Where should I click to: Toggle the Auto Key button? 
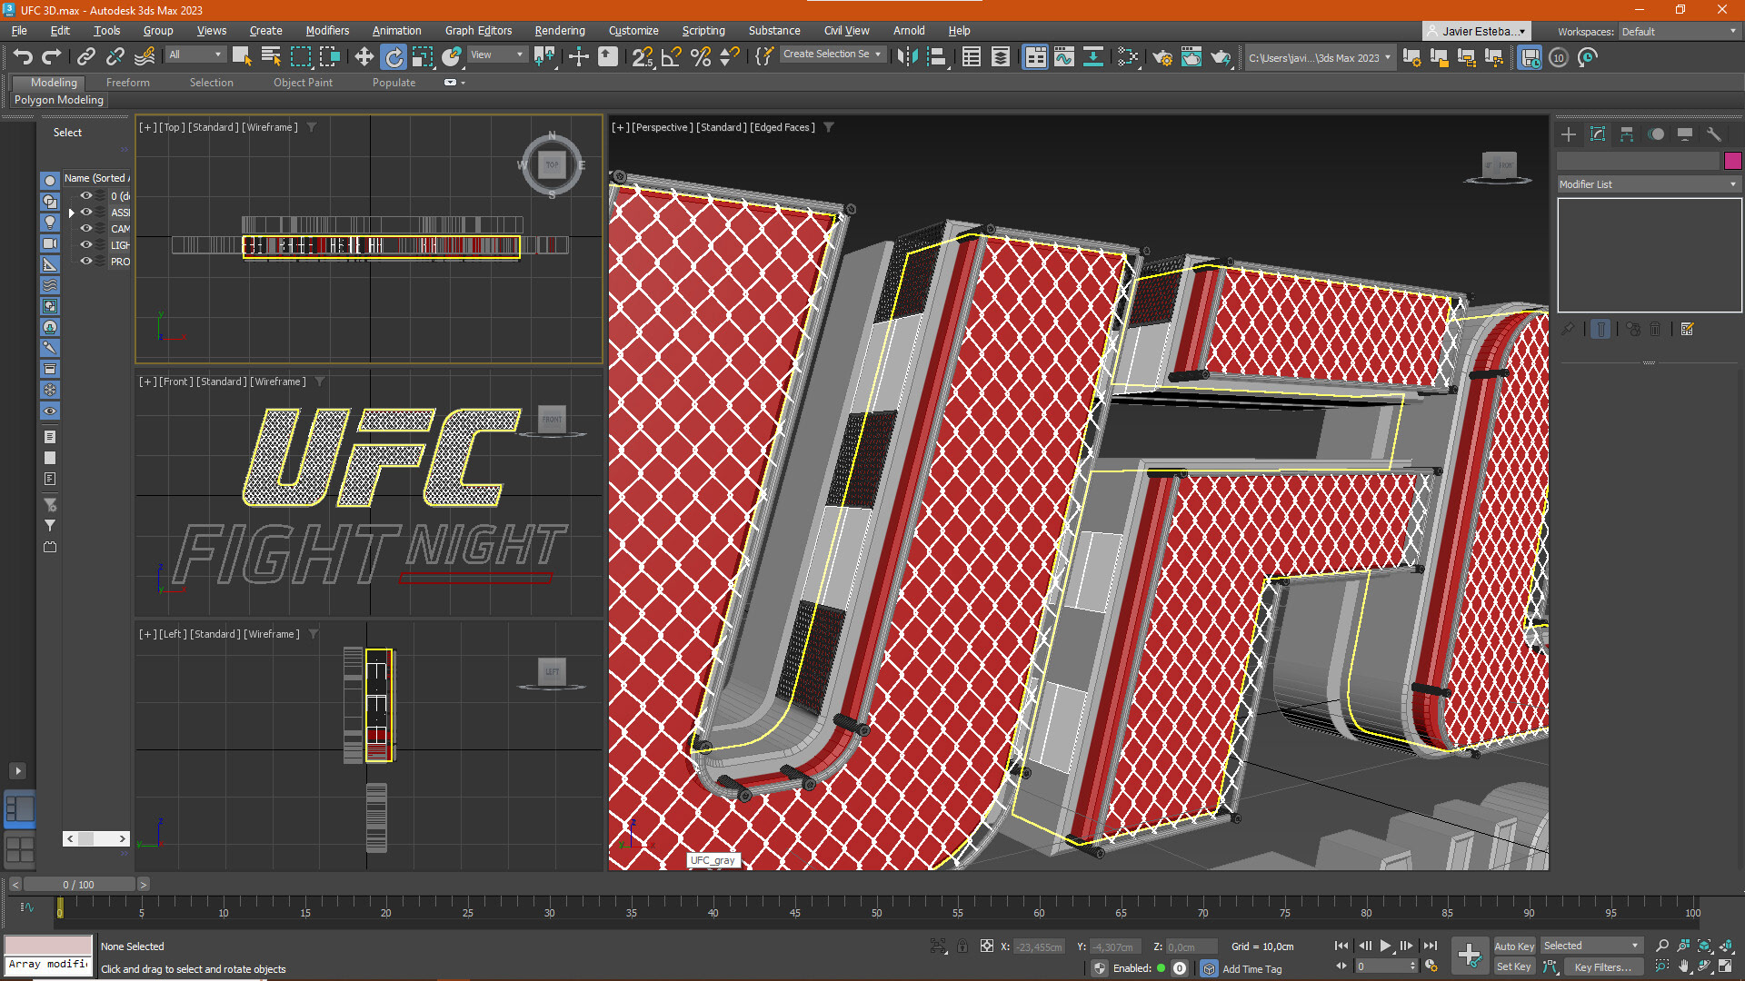click(x=1513, y=946)
